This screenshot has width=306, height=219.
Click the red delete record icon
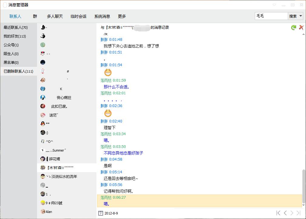[301, 28]
